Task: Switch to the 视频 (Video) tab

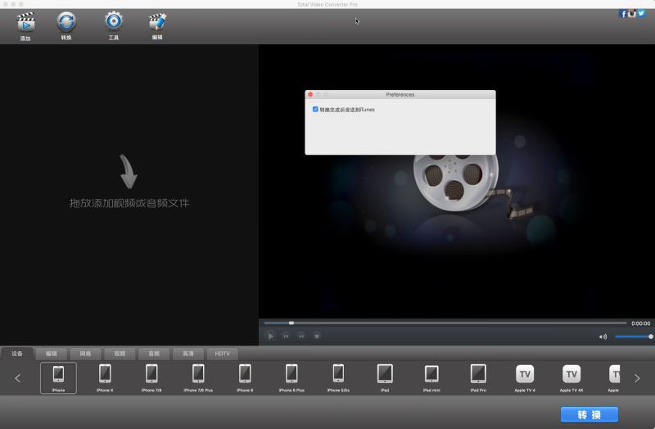Action: coord(120,354)
